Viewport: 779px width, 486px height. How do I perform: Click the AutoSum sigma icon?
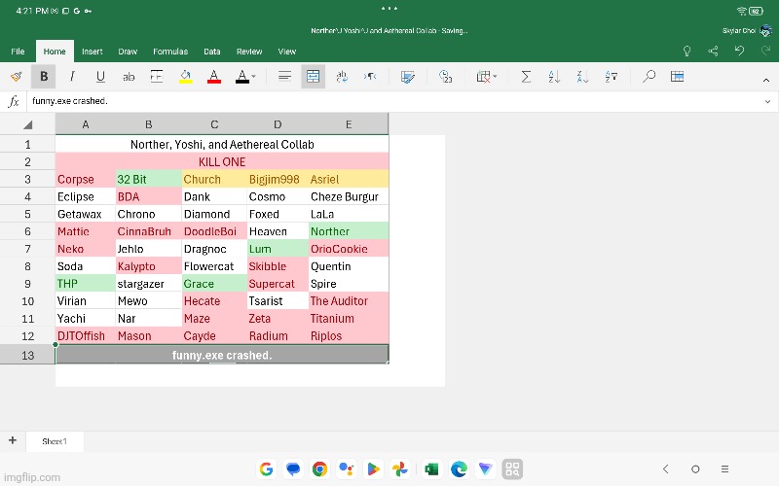click(x=526, y=77)
